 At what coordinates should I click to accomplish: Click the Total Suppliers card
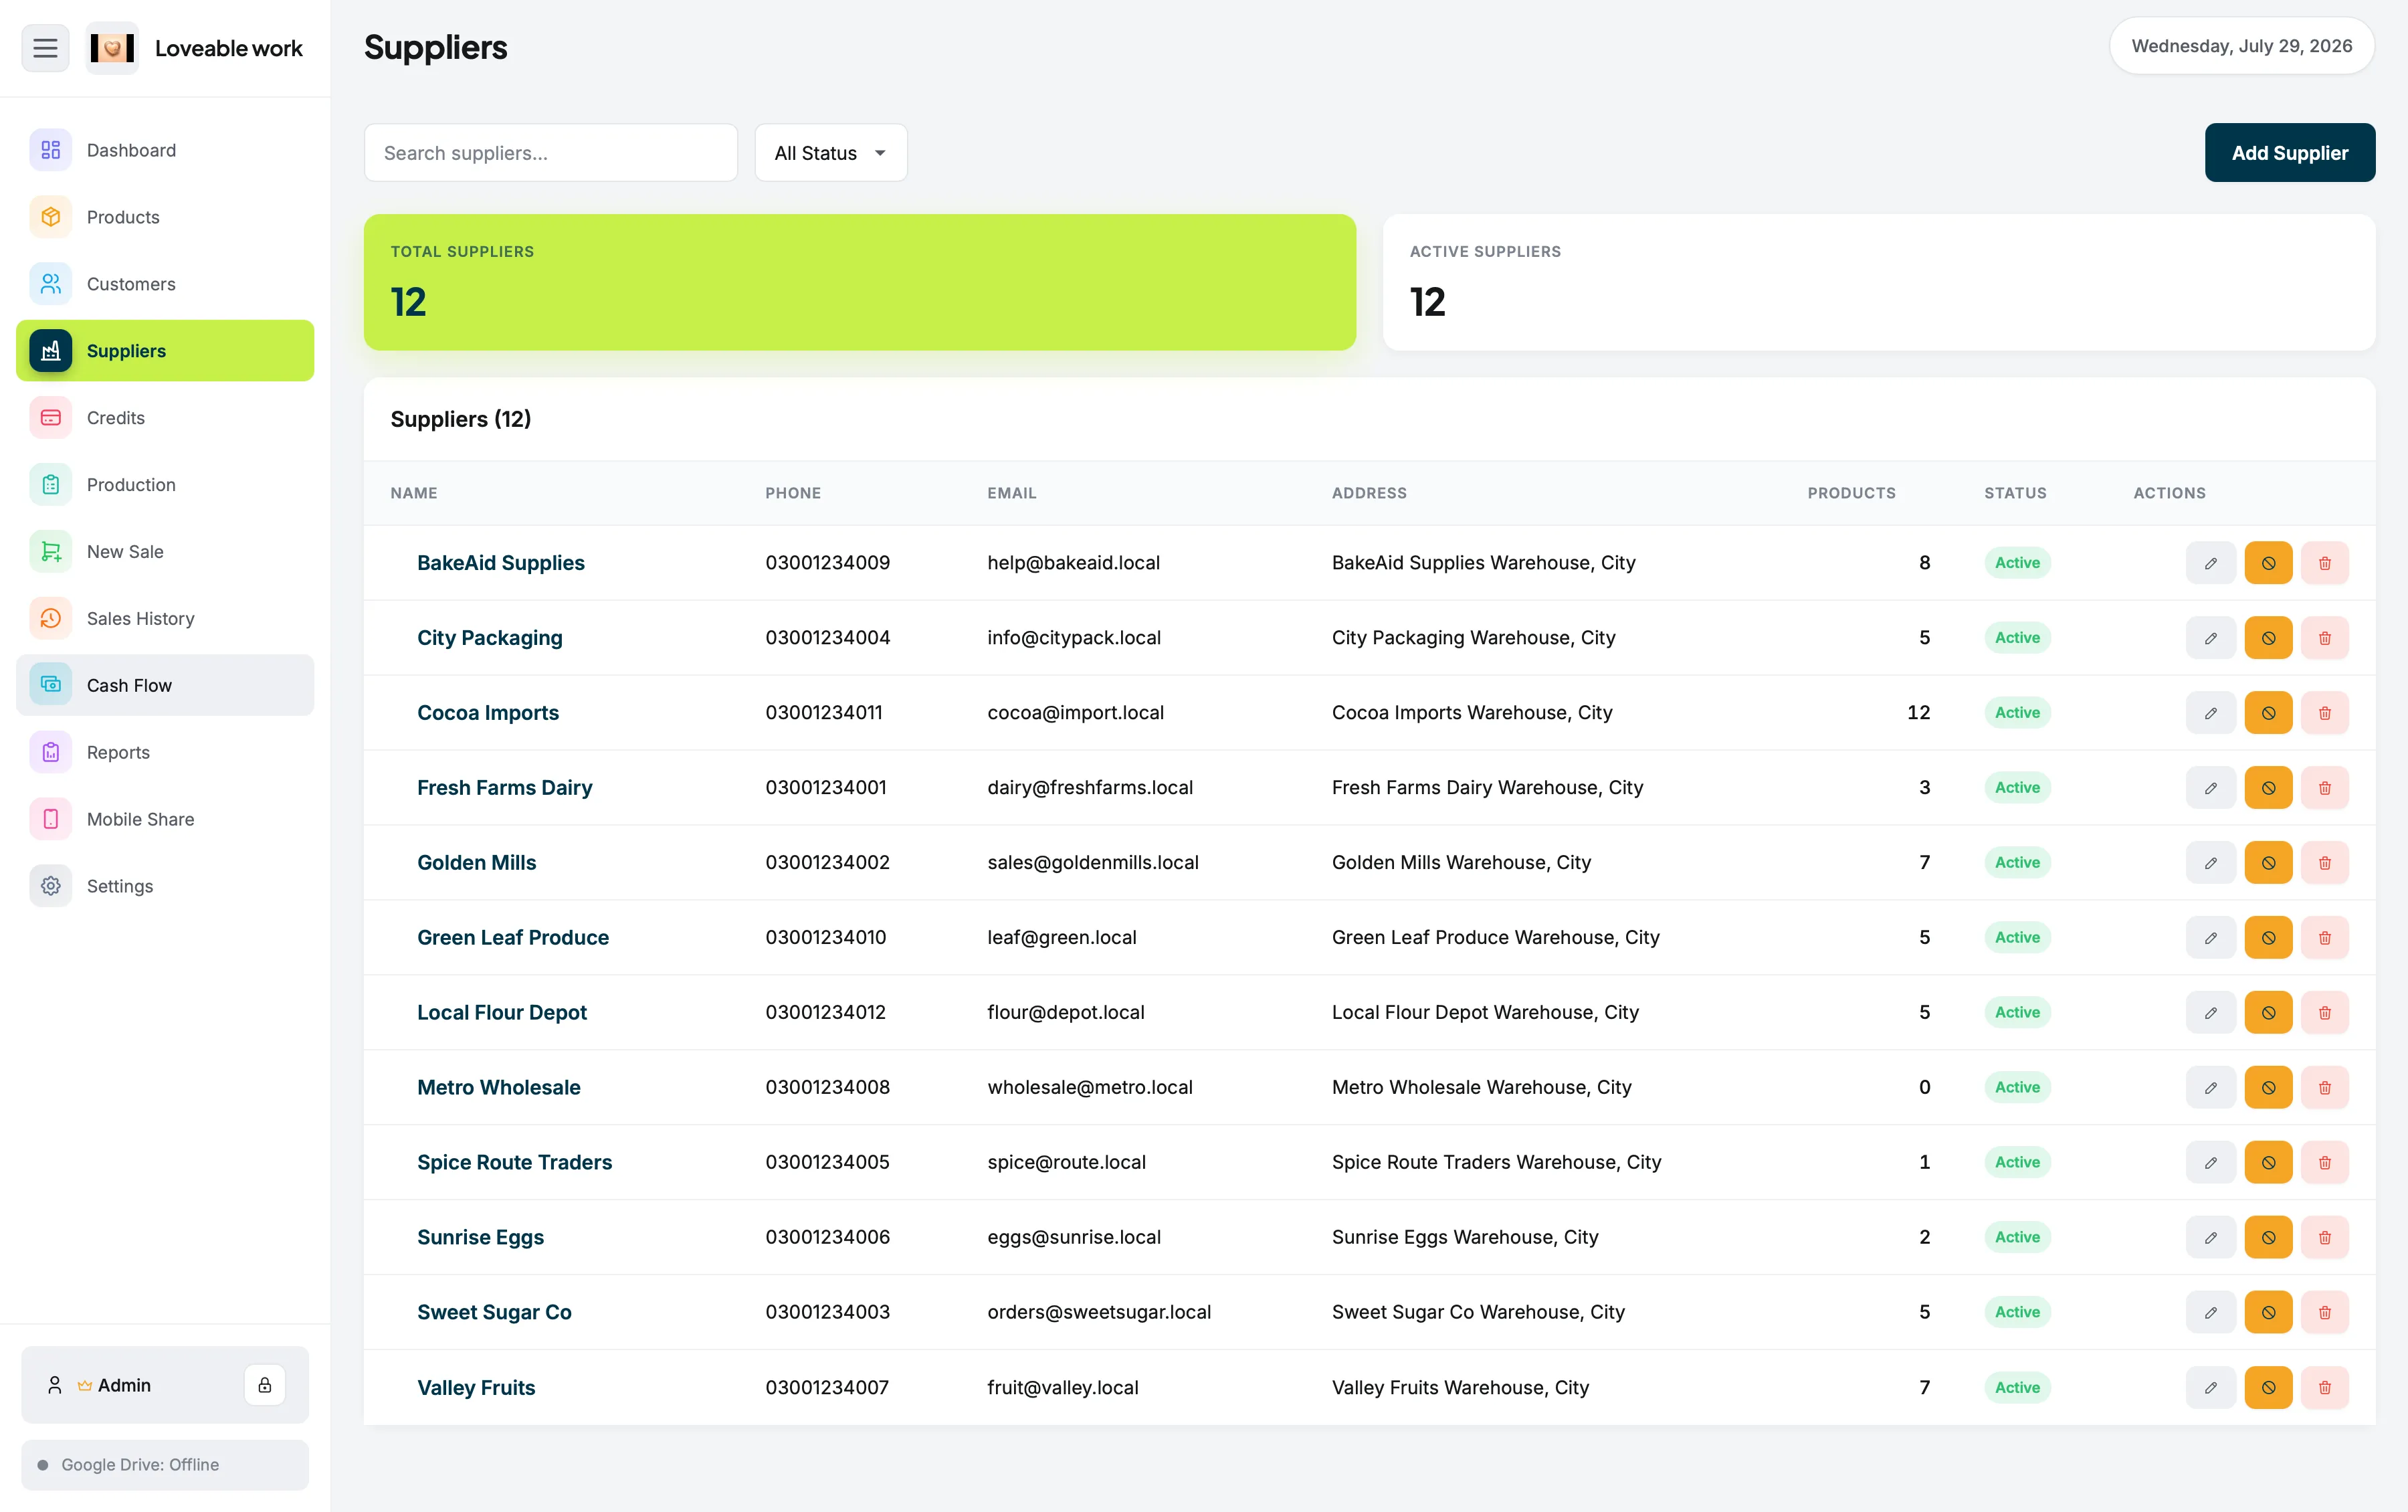click(860, 282)
